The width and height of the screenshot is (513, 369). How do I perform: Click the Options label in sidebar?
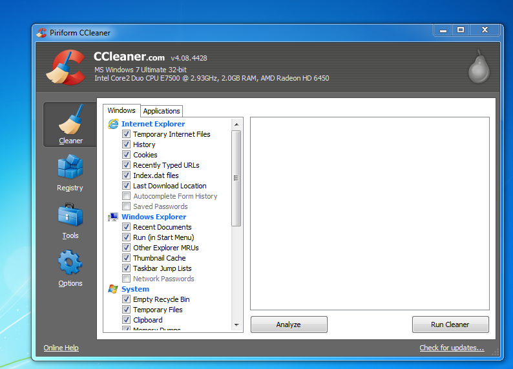click(x=70, y=283)
